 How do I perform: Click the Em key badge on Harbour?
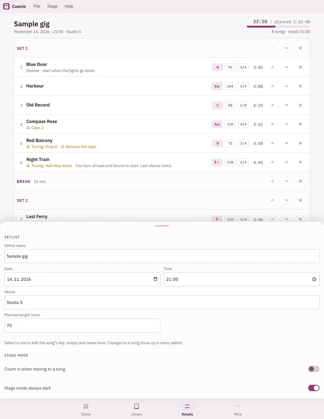217,86
